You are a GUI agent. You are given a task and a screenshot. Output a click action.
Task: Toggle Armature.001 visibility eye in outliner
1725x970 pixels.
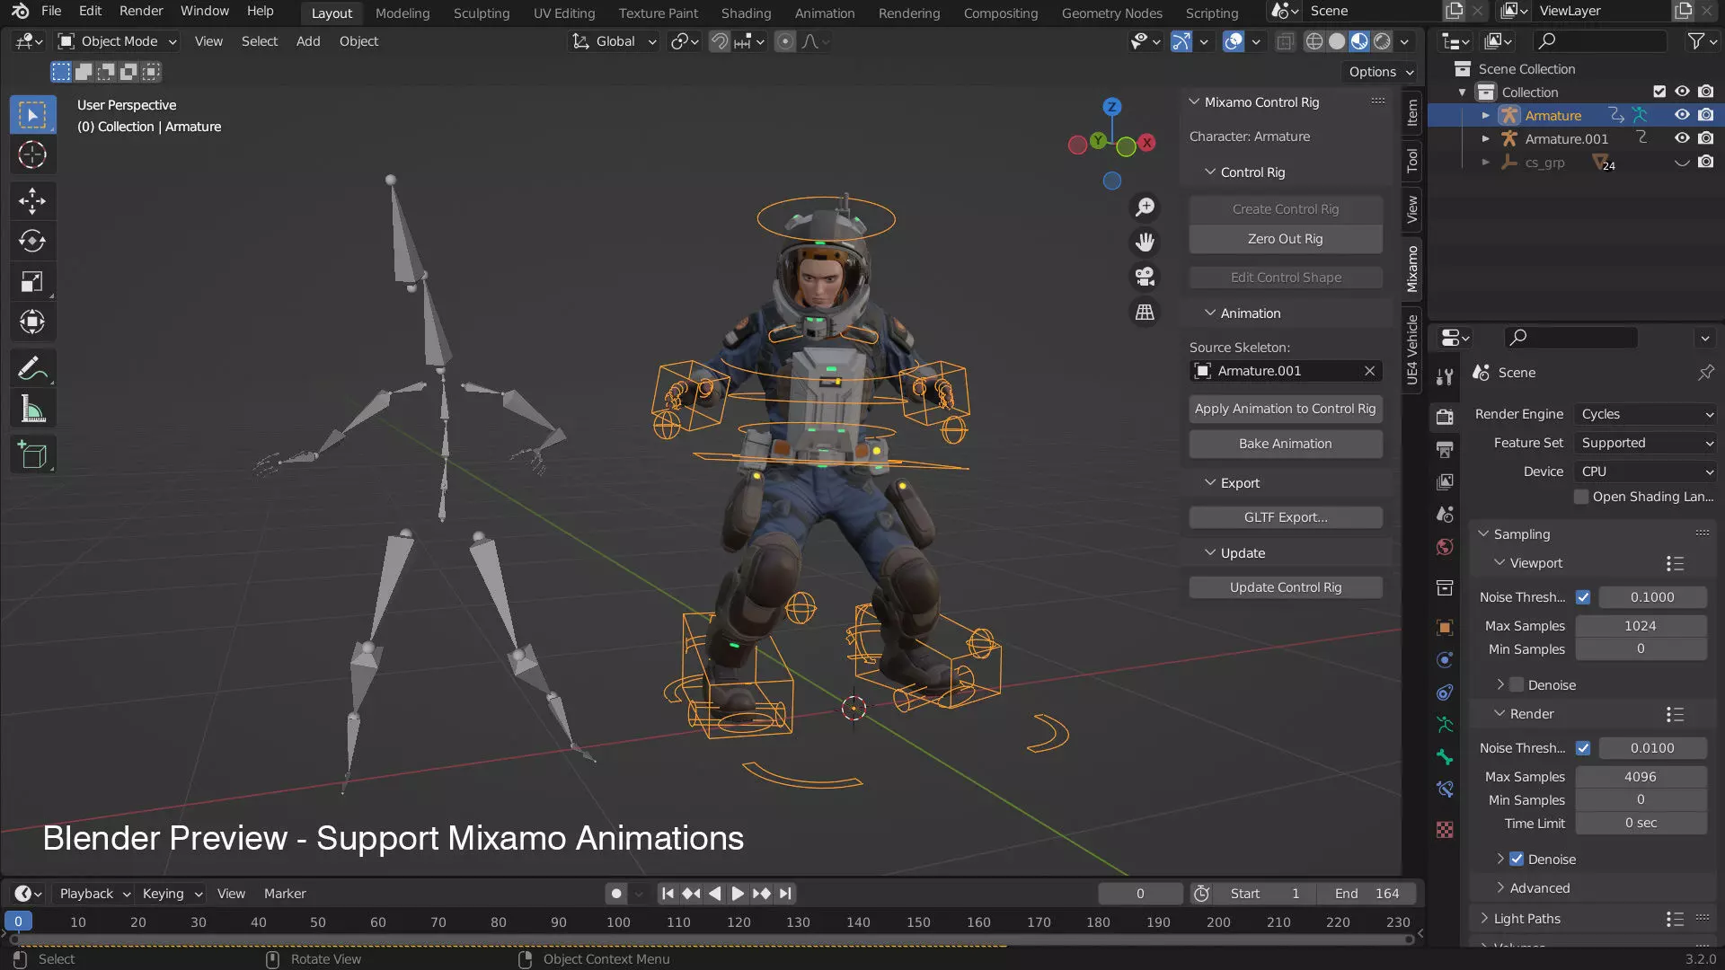pyautogui.click(x=1682, y=138)
